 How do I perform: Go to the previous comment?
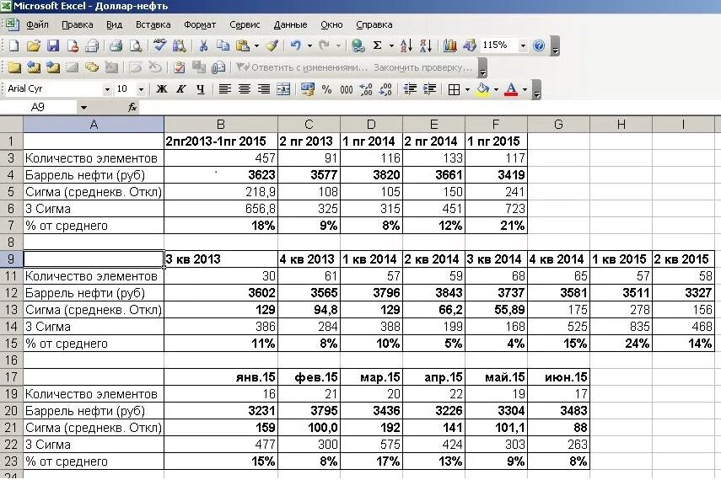(34, 67)
